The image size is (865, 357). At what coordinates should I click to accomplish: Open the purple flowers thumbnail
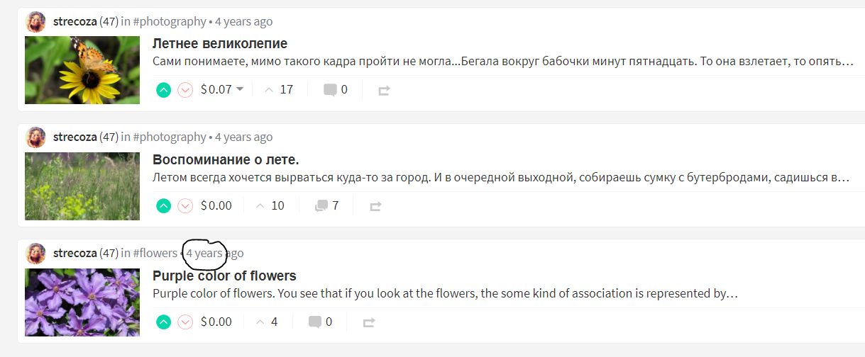pyautogui.click(x=82, y=302)
